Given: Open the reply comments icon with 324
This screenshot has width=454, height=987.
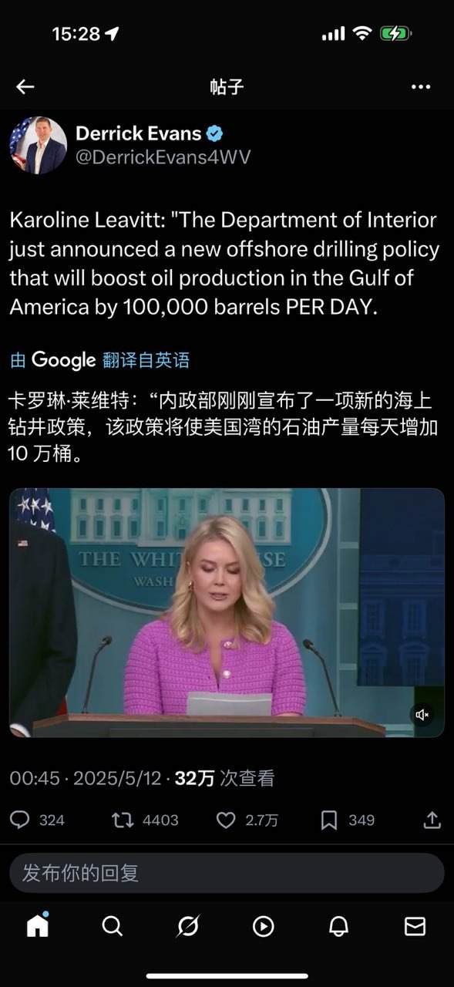Looking at the screenshot, I should tap(37, 820).
